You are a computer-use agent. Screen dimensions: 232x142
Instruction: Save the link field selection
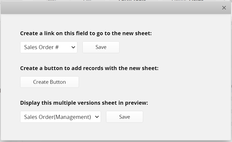click(x=101, y=47)
